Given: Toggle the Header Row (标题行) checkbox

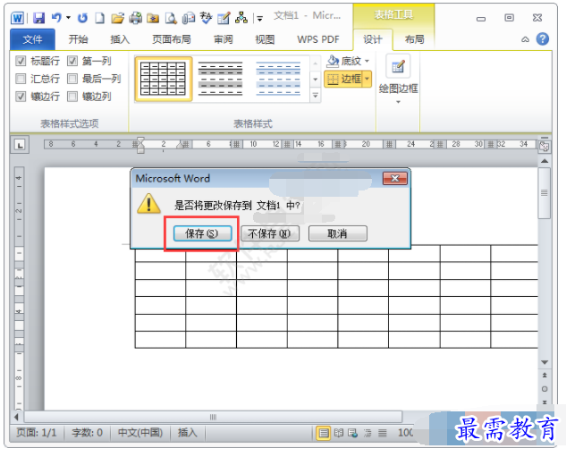Looking at the screenshot, I should 21,61.
